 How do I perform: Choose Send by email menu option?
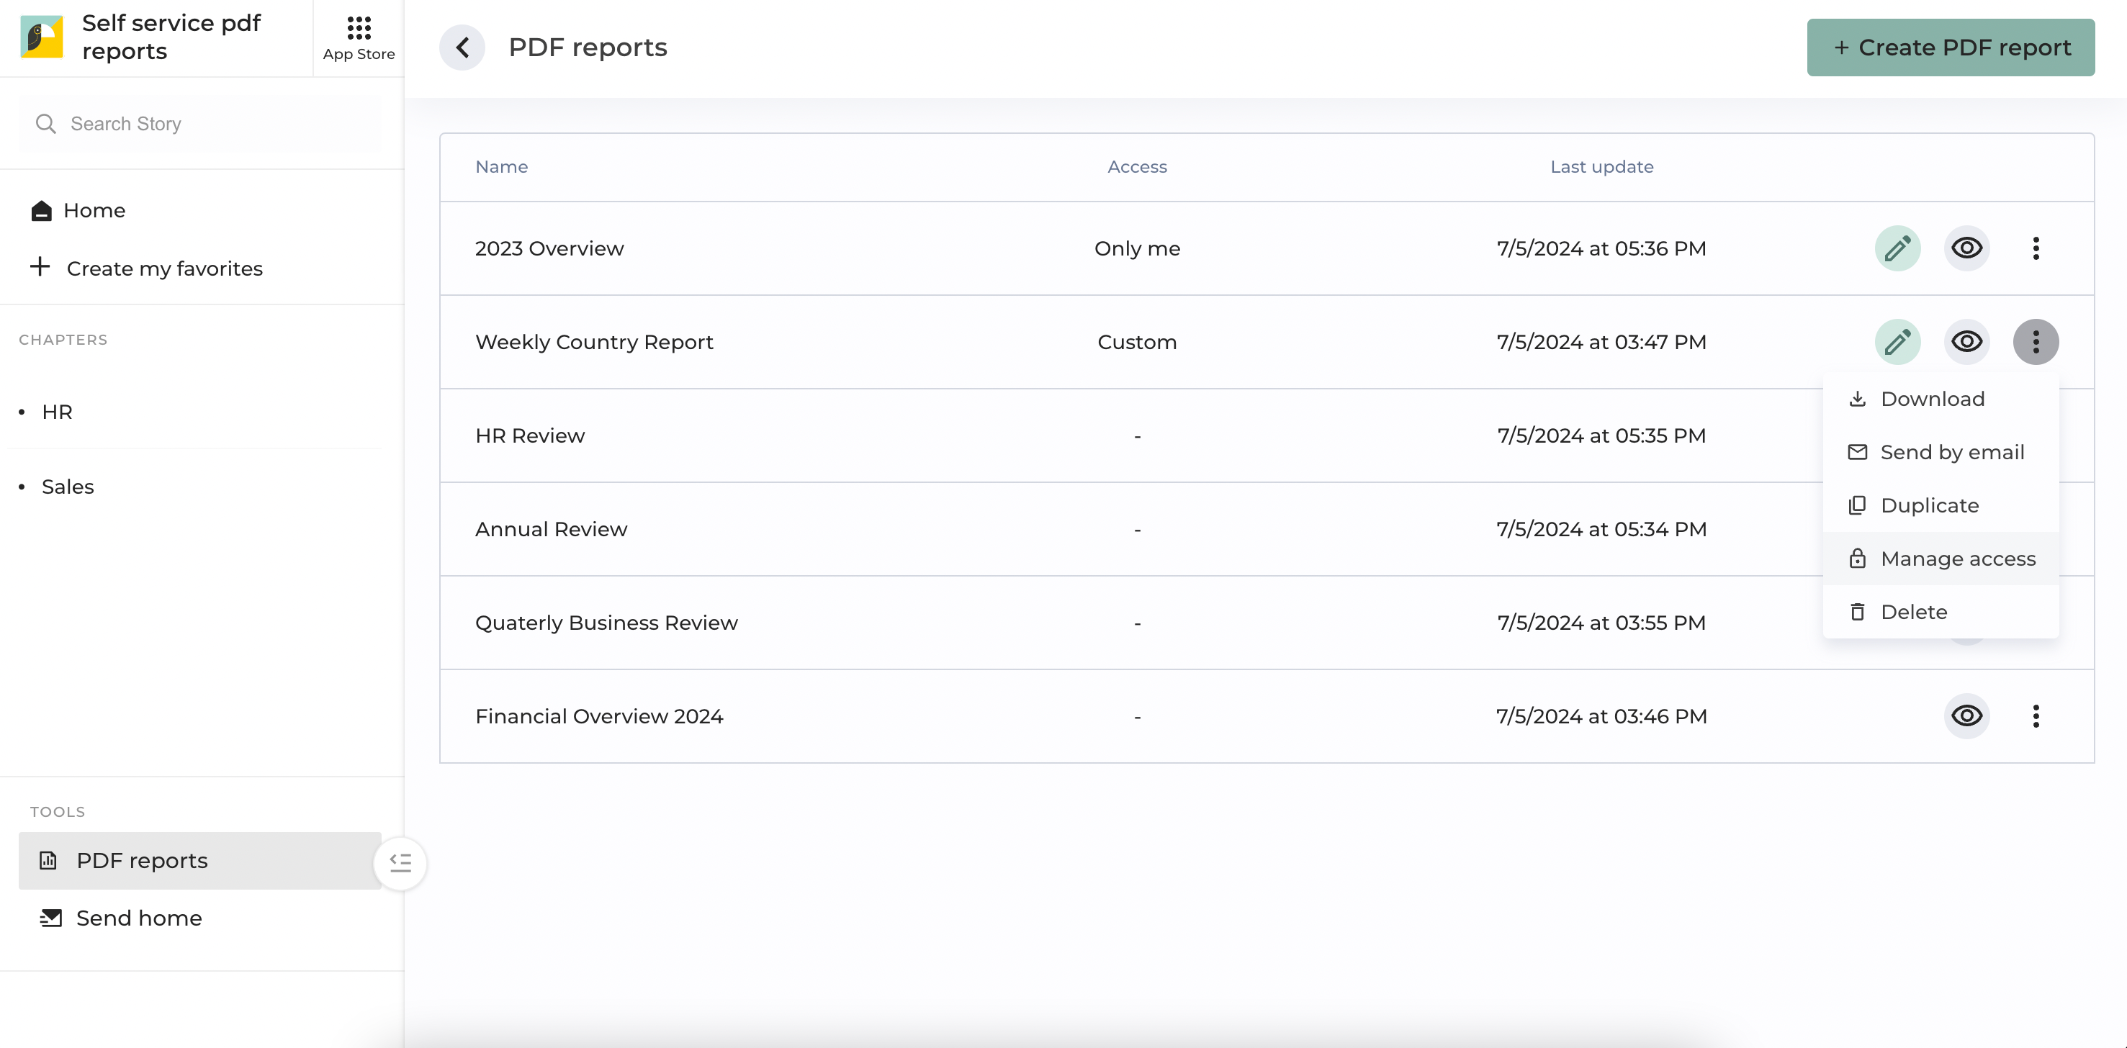pos(1951,452)
